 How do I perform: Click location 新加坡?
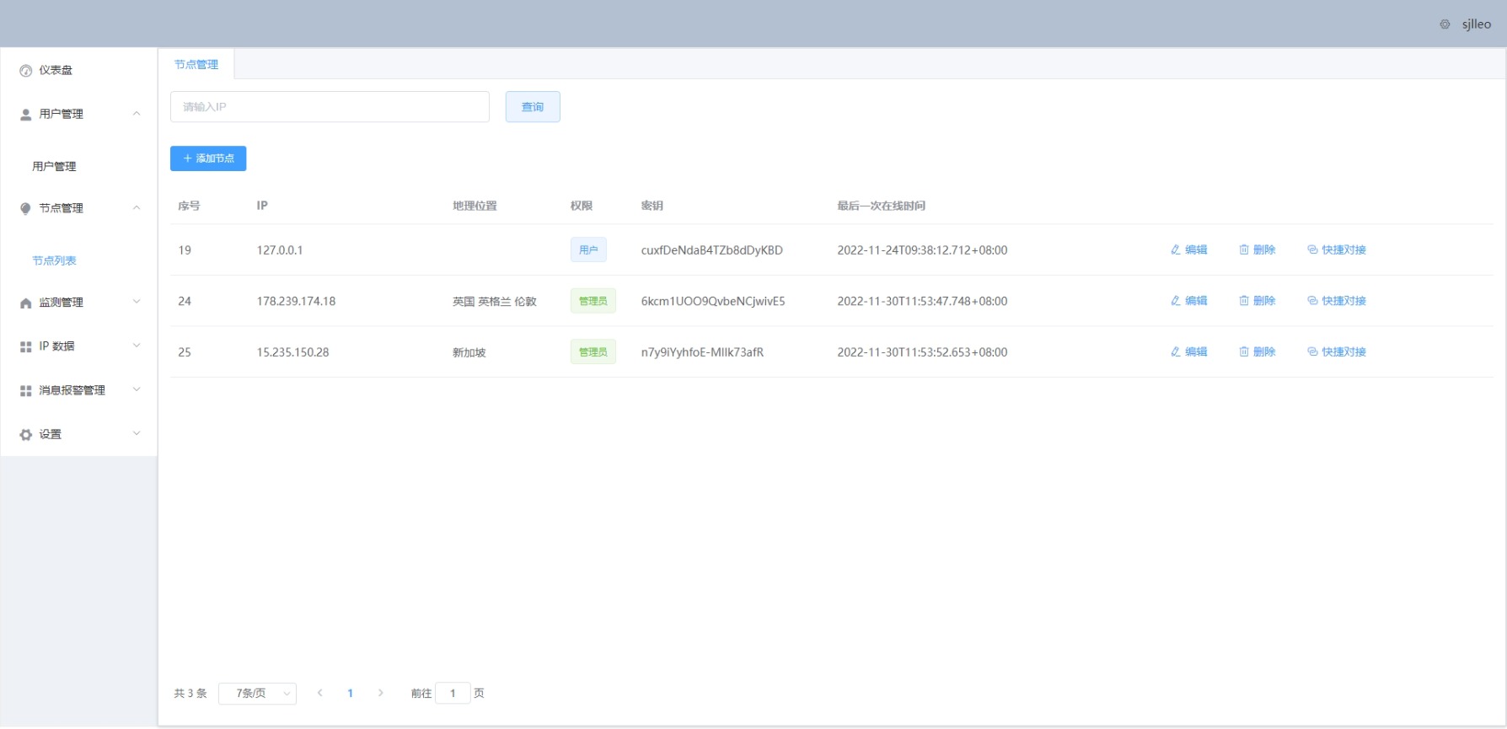469,352
